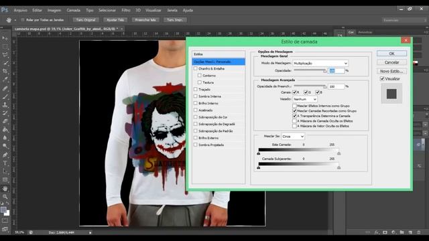Enable Sombra Projetada effect
This screenshot has width=429, height=241.
point(195,145)
